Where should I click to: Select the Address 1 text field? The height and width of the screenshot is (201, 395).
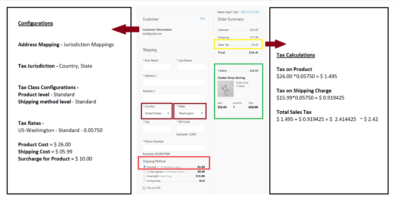click(174, 83)
